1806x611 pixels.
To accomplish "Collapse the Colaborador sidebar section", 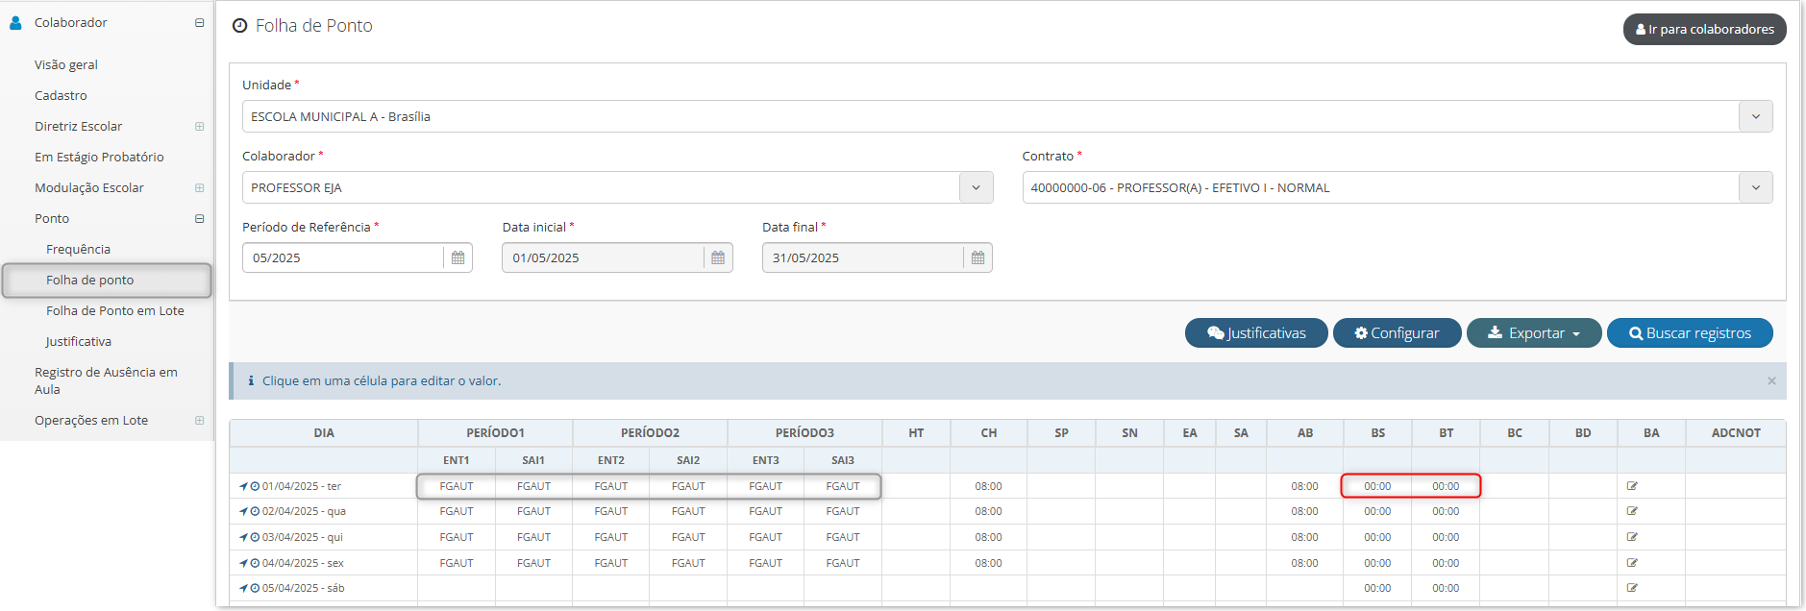I will (x=199, y=22).
